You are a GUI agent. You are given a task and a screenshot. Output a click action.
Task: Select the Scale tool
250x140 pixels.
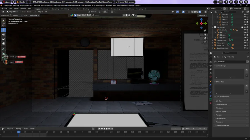(4, 39)
